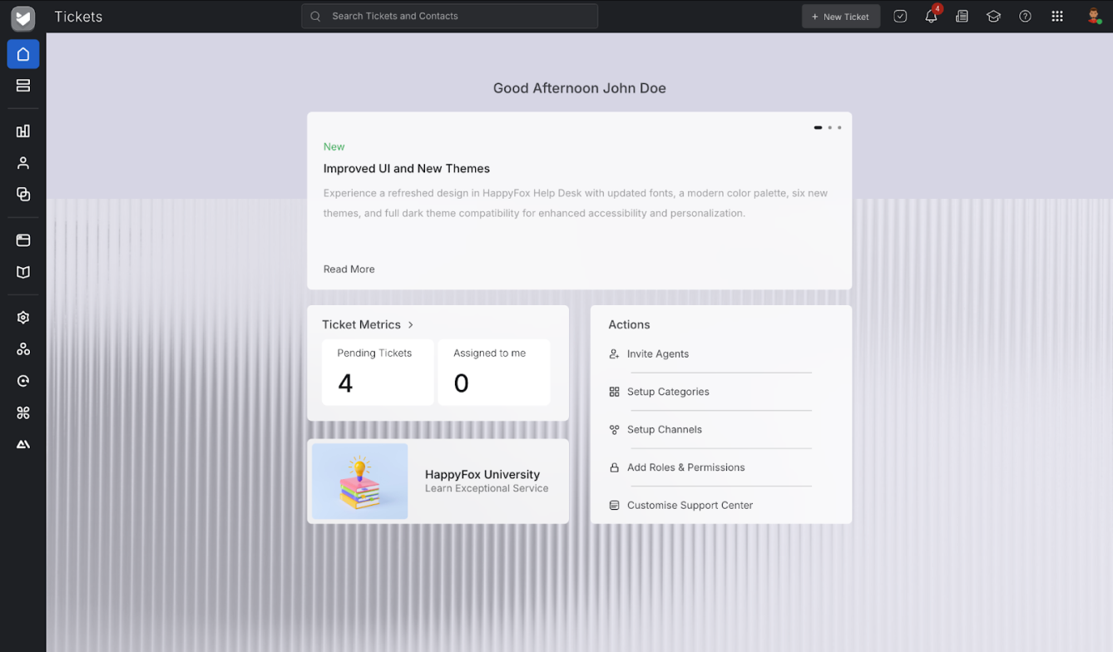The image size is (1113, 652).
Task: Select Invite Agents in Actions list
Action: point(657,354)
